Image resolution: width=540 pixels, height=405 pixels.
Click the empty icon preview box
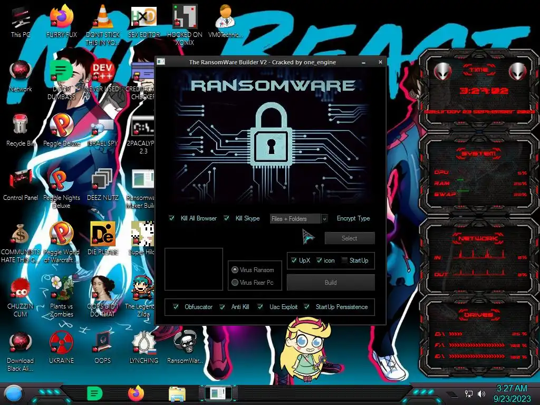(194, 269)
